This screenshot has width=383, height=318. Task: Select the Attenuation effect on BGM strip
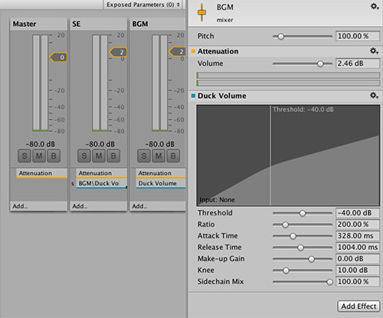(x=161, y=173)
